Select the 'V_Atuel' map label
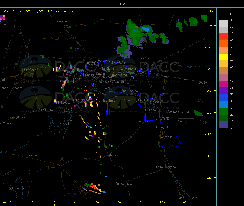The height and width of the screenshot is (206, 244). (139, 100)
